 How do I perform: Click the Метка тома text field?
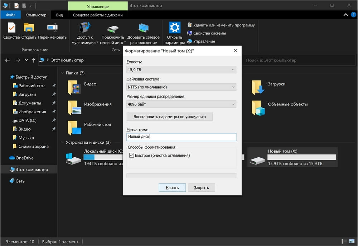coord(181,137)
